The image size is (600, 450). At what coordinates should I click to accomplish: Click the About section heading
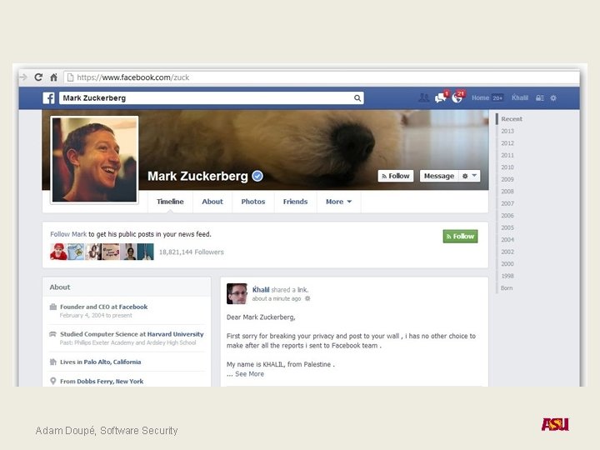(60, 287)
